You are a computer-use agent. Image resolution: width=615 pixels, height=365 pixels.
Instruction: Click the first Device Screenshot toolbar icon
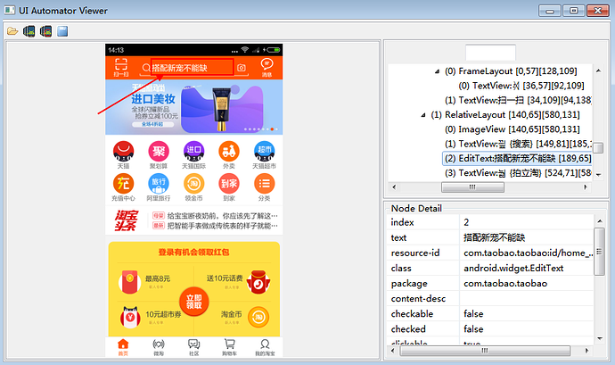(29, 31)
